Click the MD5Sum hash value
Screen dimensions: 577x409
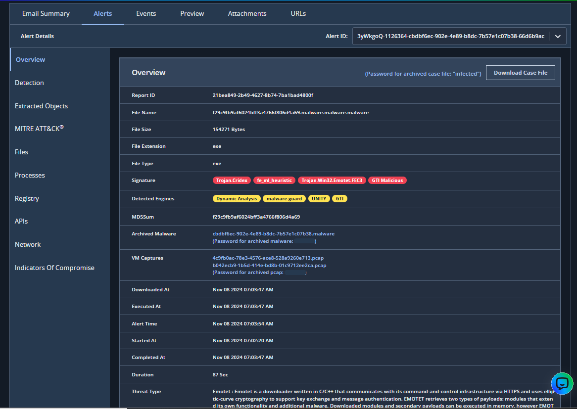256,217
